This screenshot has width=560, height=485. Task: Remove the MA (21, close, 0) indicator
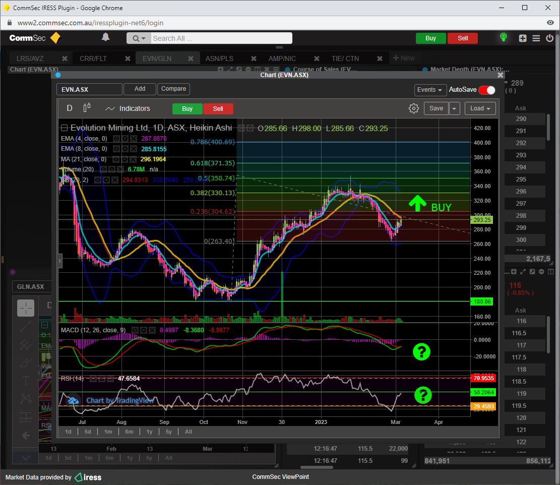click(x=133, y=159)
